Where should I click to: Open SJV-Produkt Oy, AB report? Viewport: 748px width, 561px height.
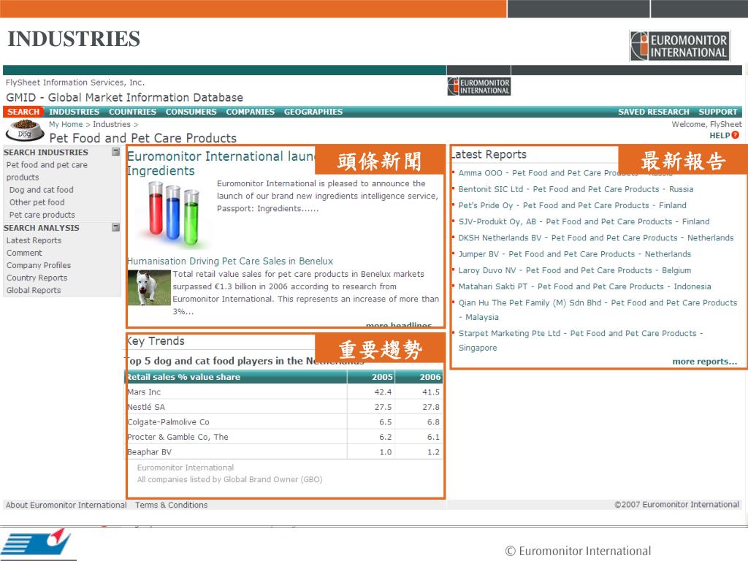tap(584, 221)
